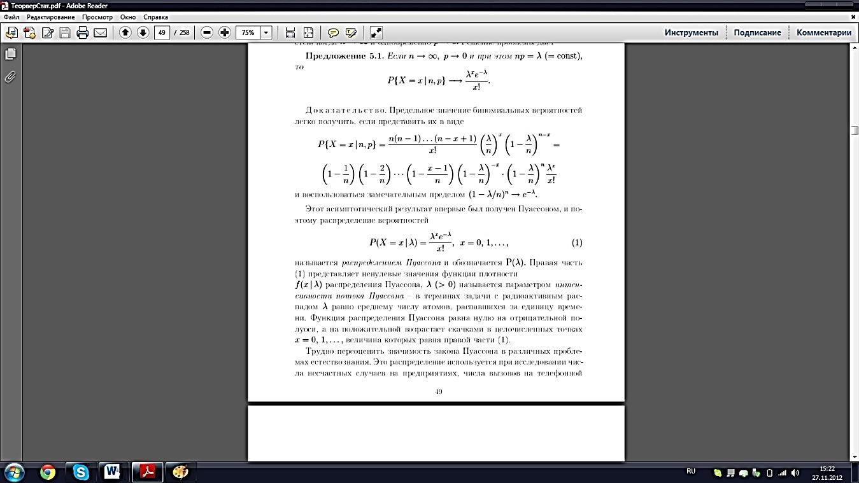The height and width of the screenshot is (483, 859).
Task: Click the volume speaker tray icon
Action: (795, 473)
